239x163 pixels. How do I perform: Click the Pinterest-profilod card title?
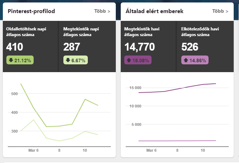[31, 11]
